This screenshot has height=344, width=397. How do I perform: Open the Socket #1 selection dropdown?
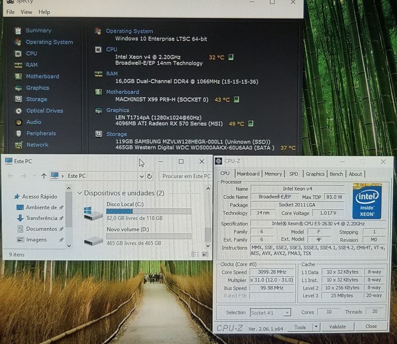(x=270, y=313)
